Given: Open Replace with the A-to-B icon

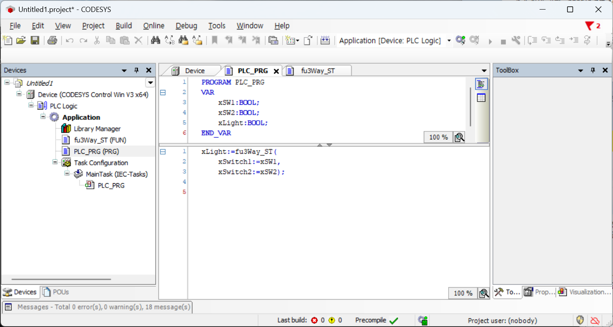Looking at the screenshot, I should [x=170, y=40].
